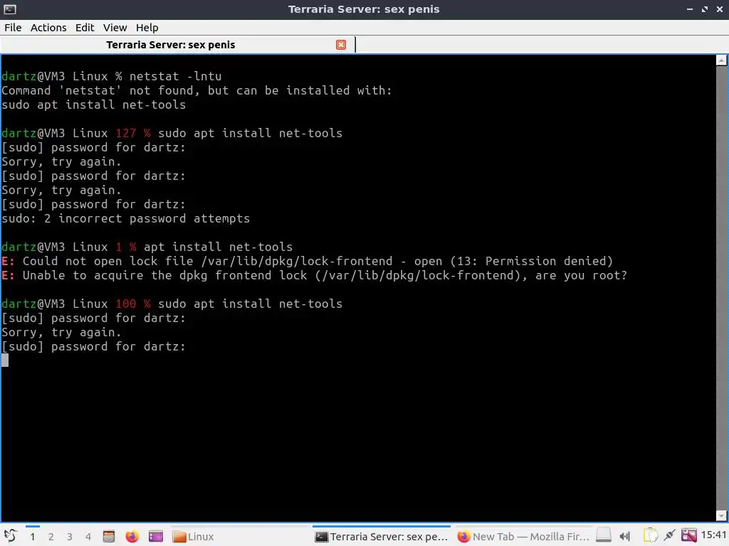Click the scrollbar down arrow in terminal
The width and height of the screenshot is (729, 546).
(x=722, y=515)
